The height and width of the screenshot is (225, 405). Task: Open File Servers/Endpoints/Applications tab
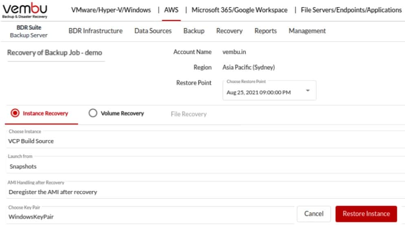click(x=351, y=10)
